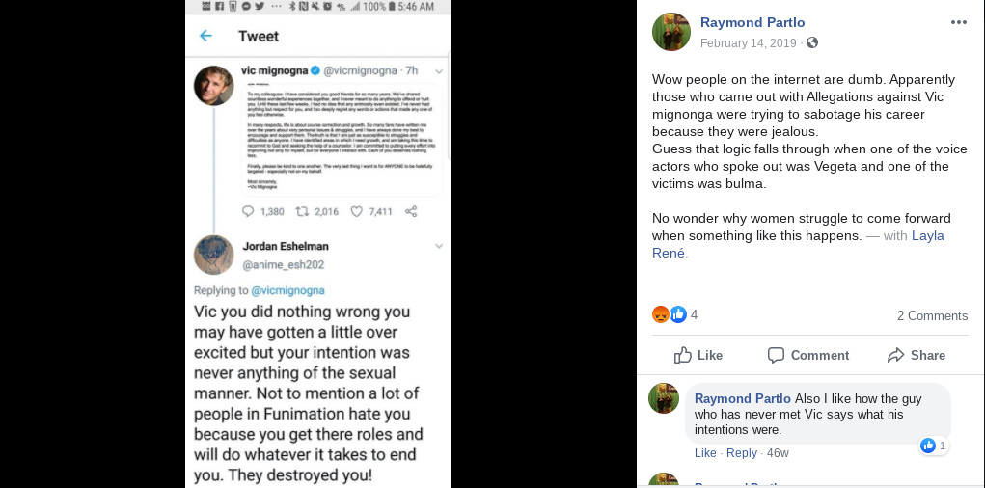
Task: Open the three-dot post options menu
Action: coord(959,22)
